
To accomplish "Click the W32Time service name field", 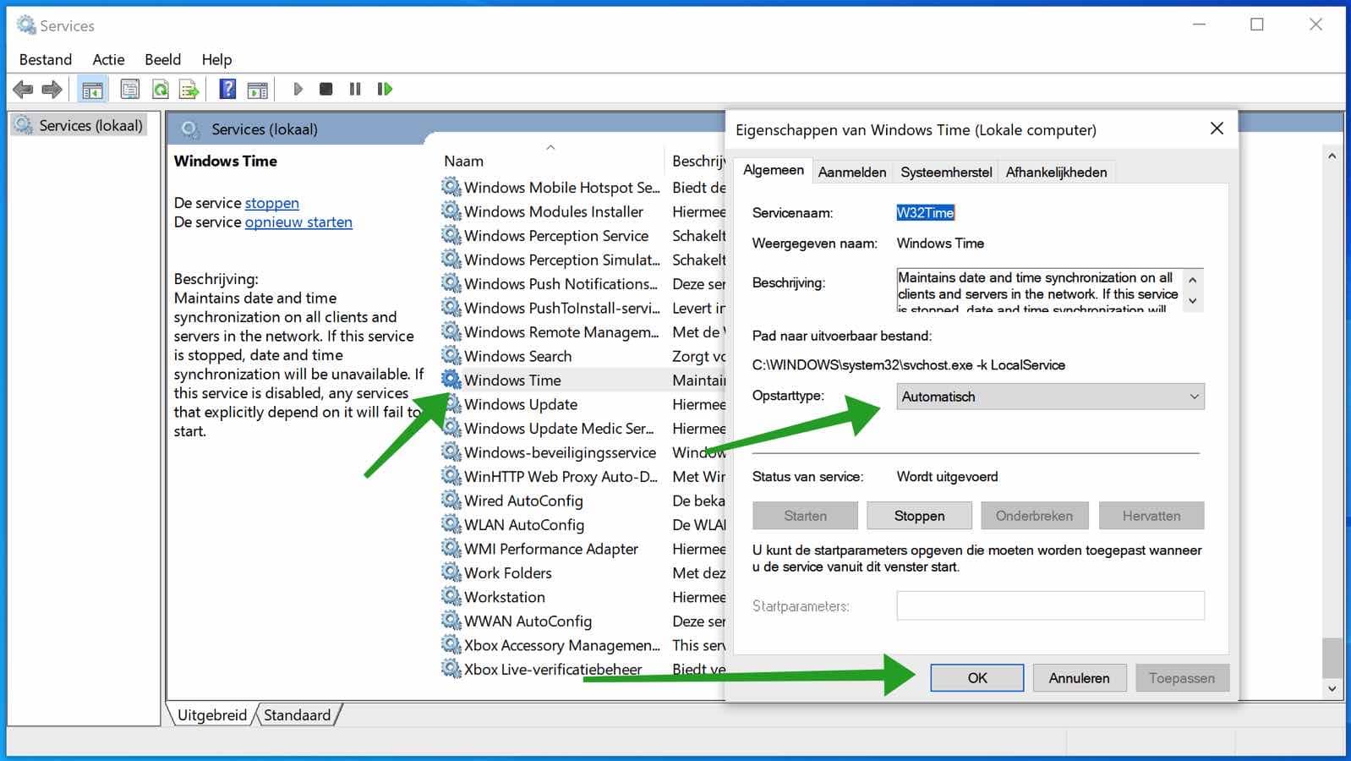I will click(925, 212).
